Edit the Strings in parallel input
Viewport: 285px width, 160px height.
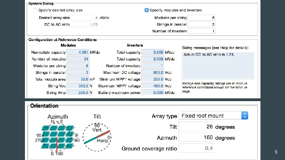pyautogui.click(x=201, y=24)
